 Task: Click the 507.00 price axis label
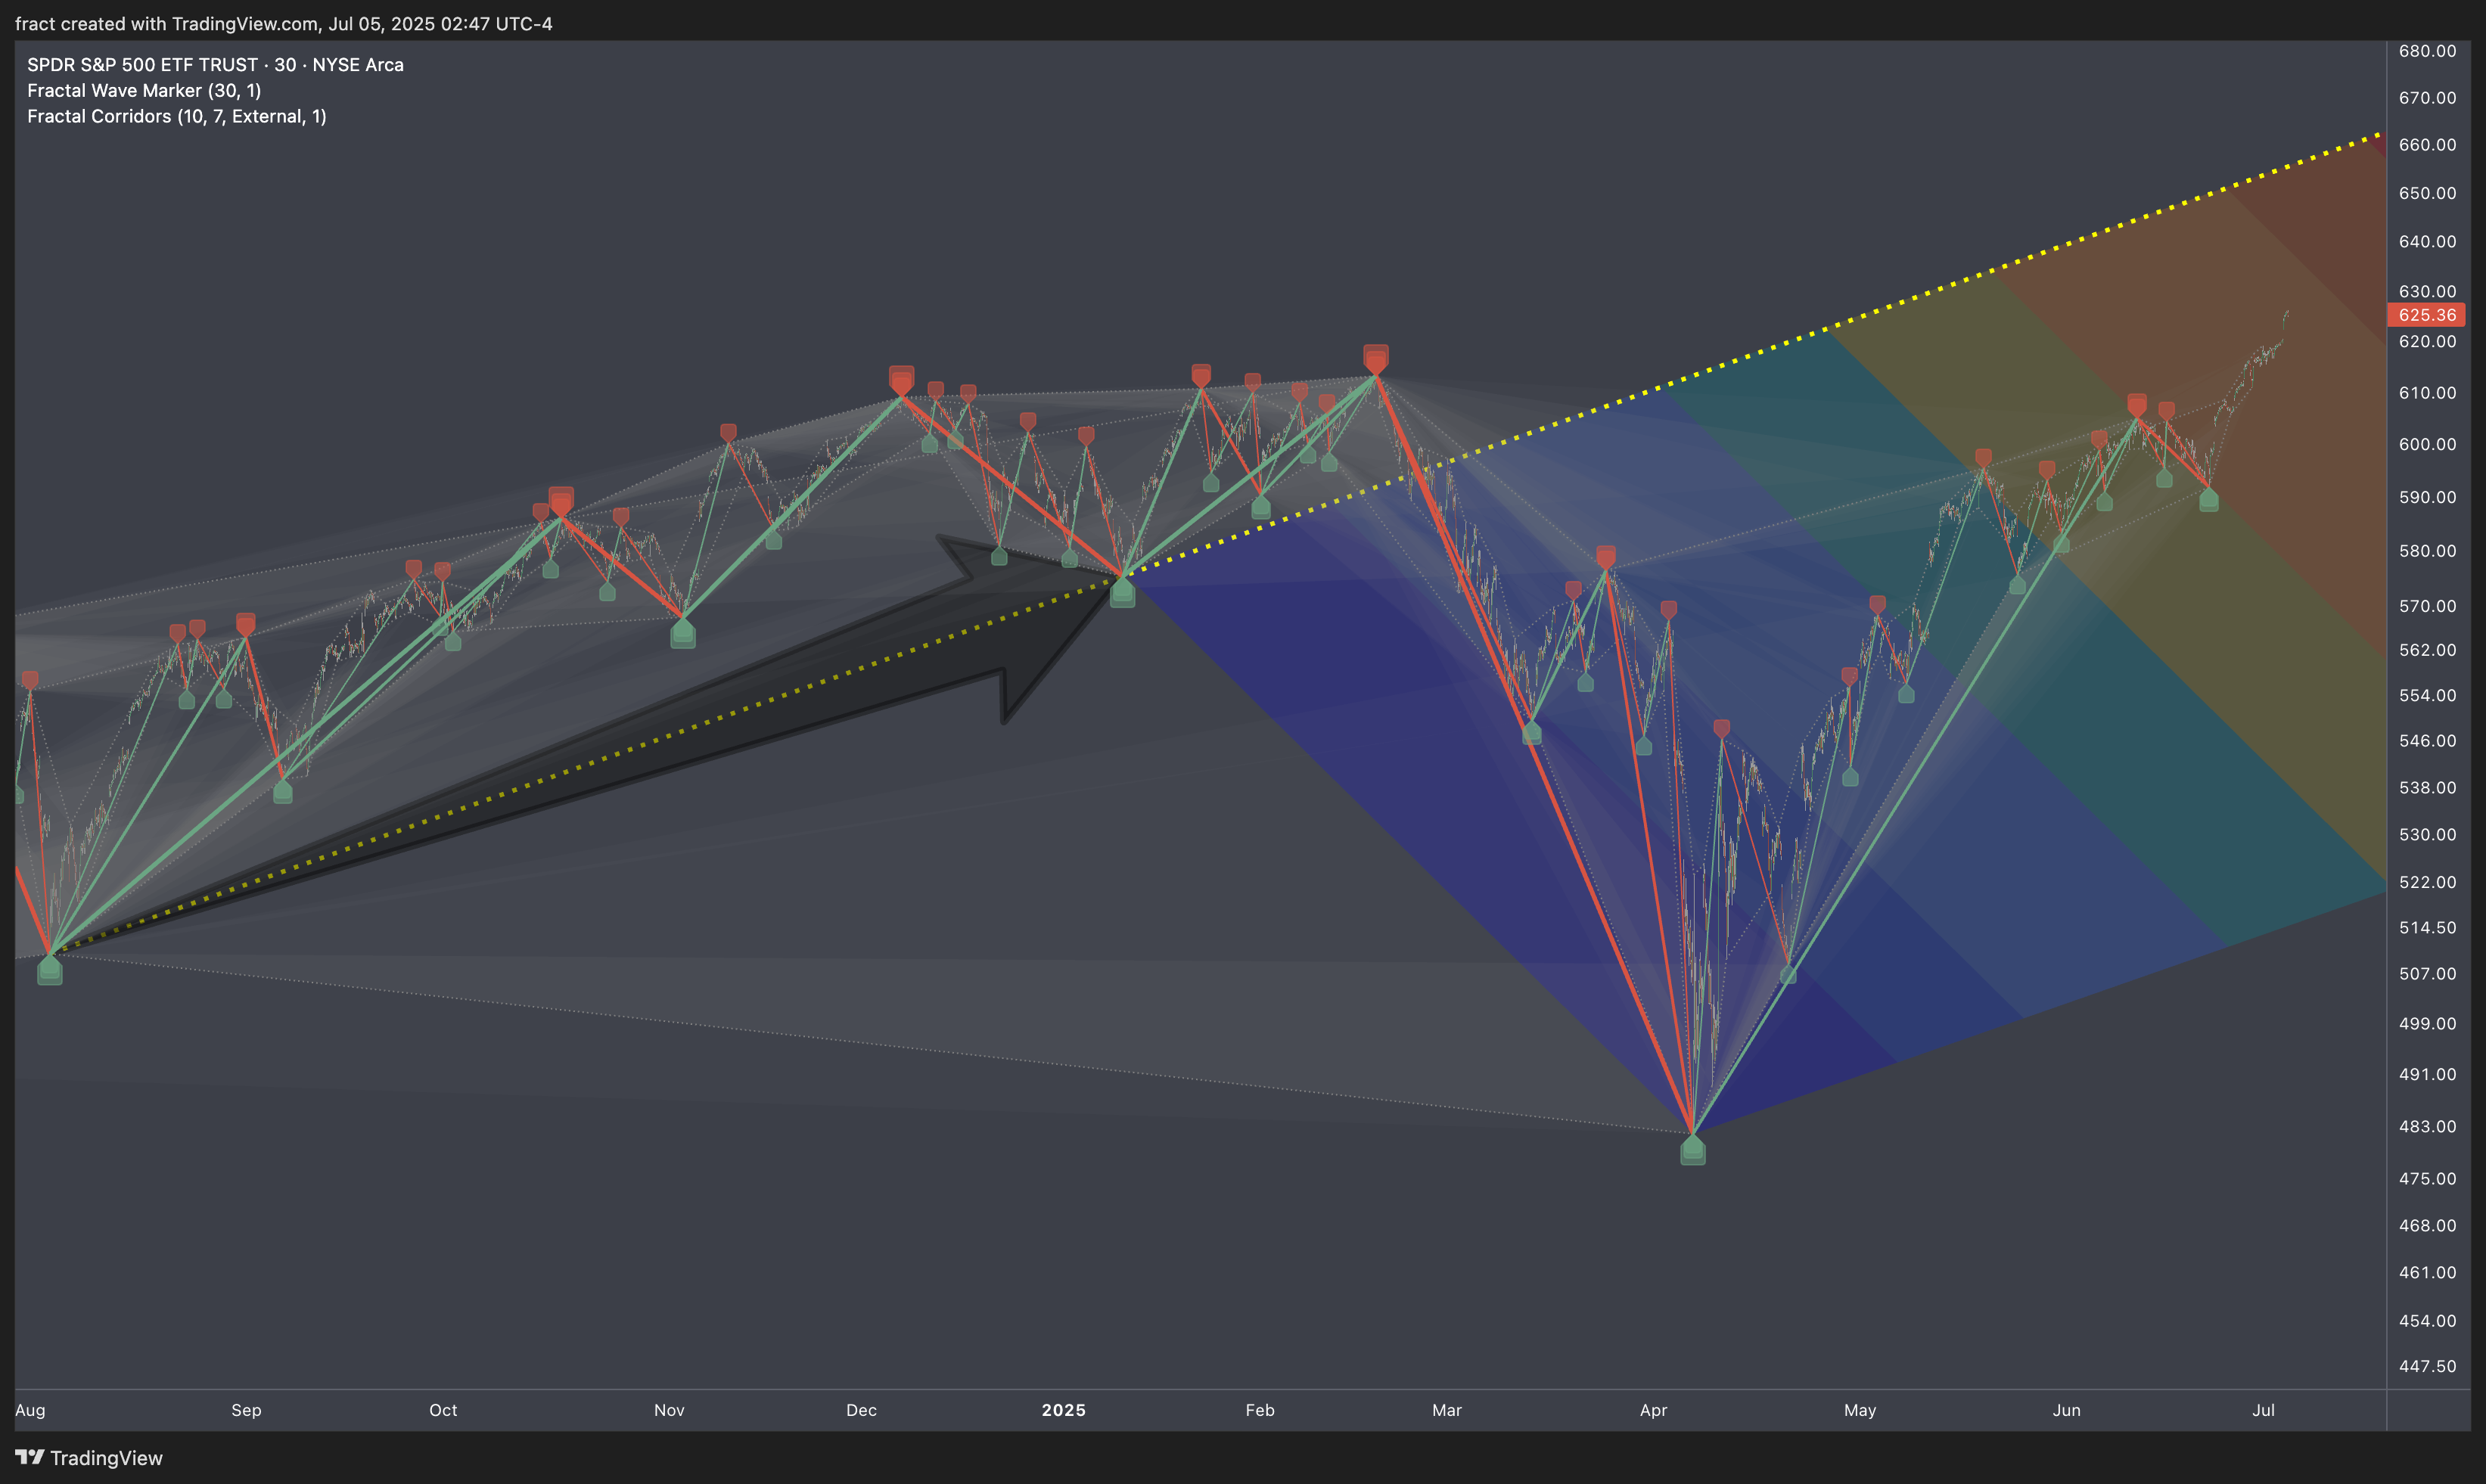click(x=2427, y=974)
